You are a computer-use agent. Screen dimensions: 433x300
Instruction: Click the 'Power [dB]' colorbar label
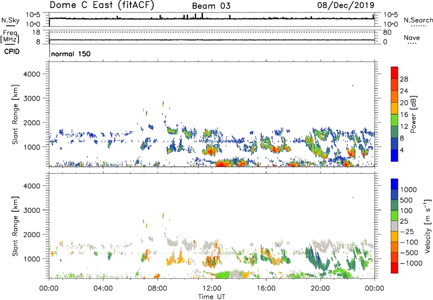click(413, 114)
